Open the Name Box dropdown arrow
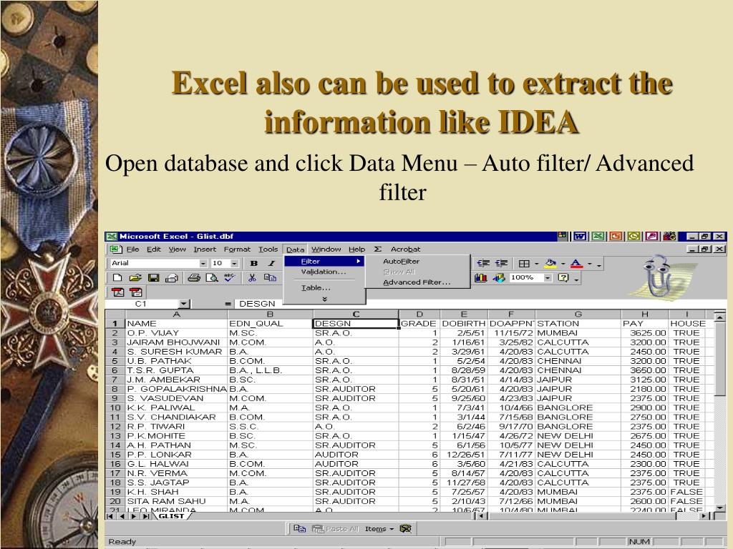 [184, 304]
